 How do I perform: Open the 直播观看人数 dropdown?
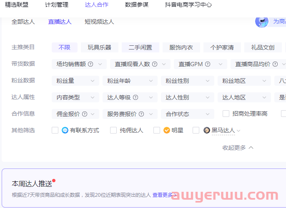click(x=140, y=64)
